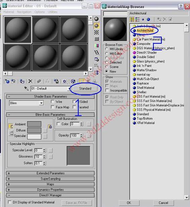Image resolution: width=190 pixels, height=207 pixels.
Task: Open the Blinn shader dropdown
Action: [41, 103]
